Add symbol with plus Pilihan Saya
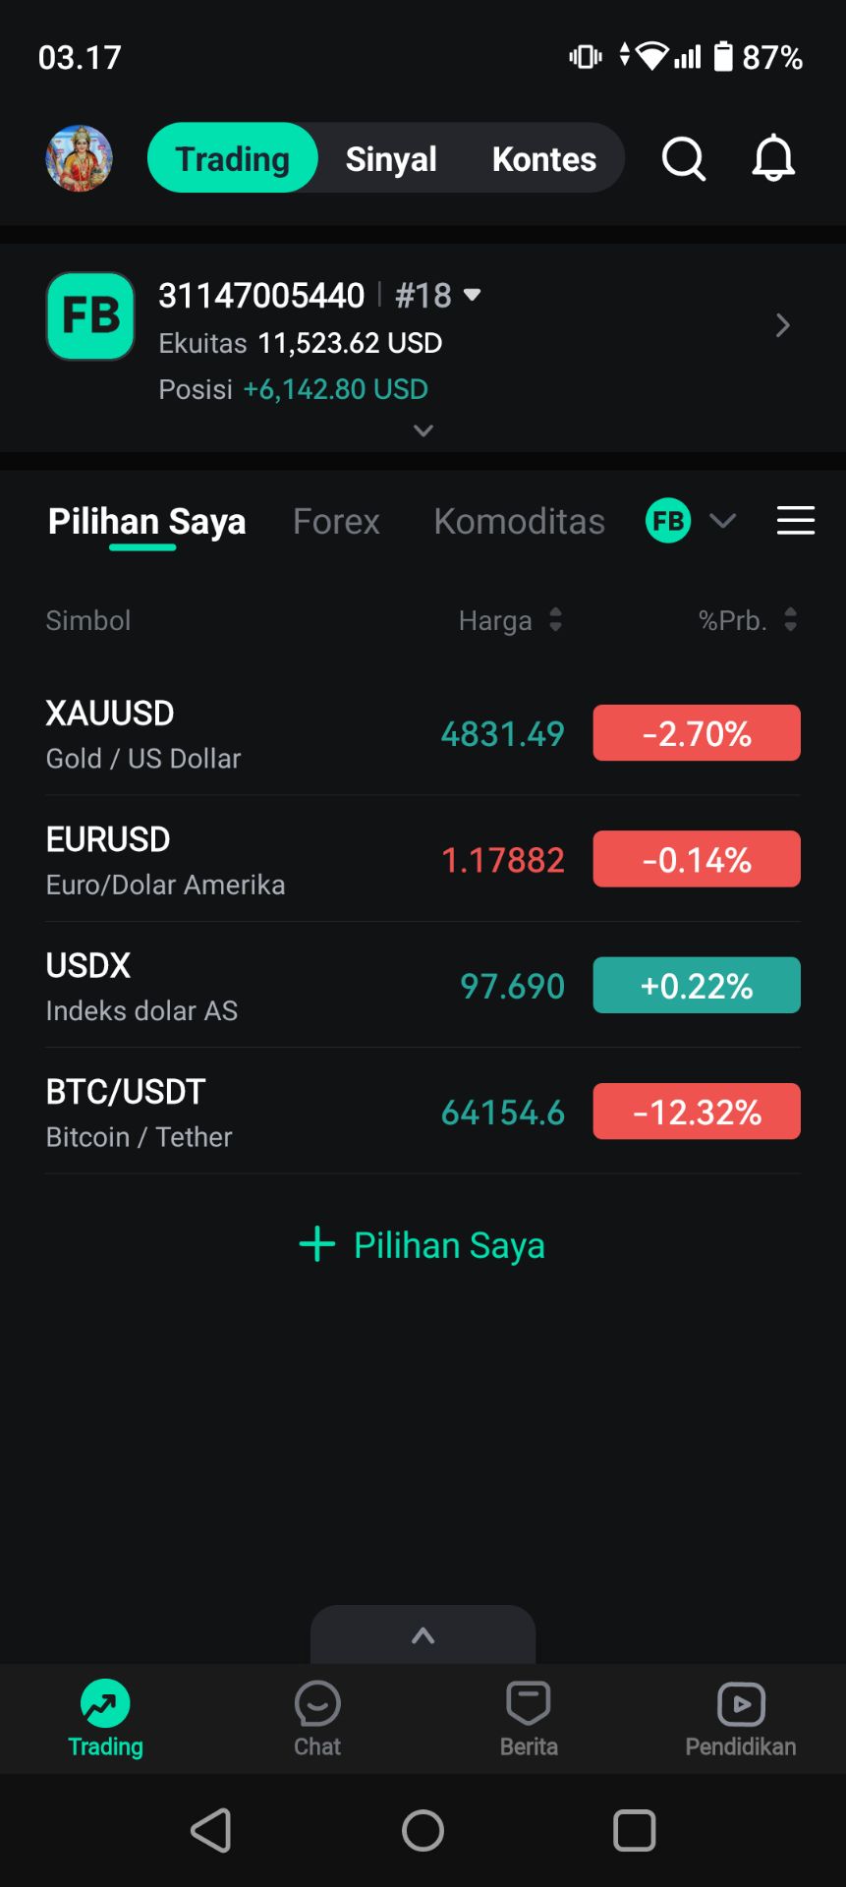 423,1245
